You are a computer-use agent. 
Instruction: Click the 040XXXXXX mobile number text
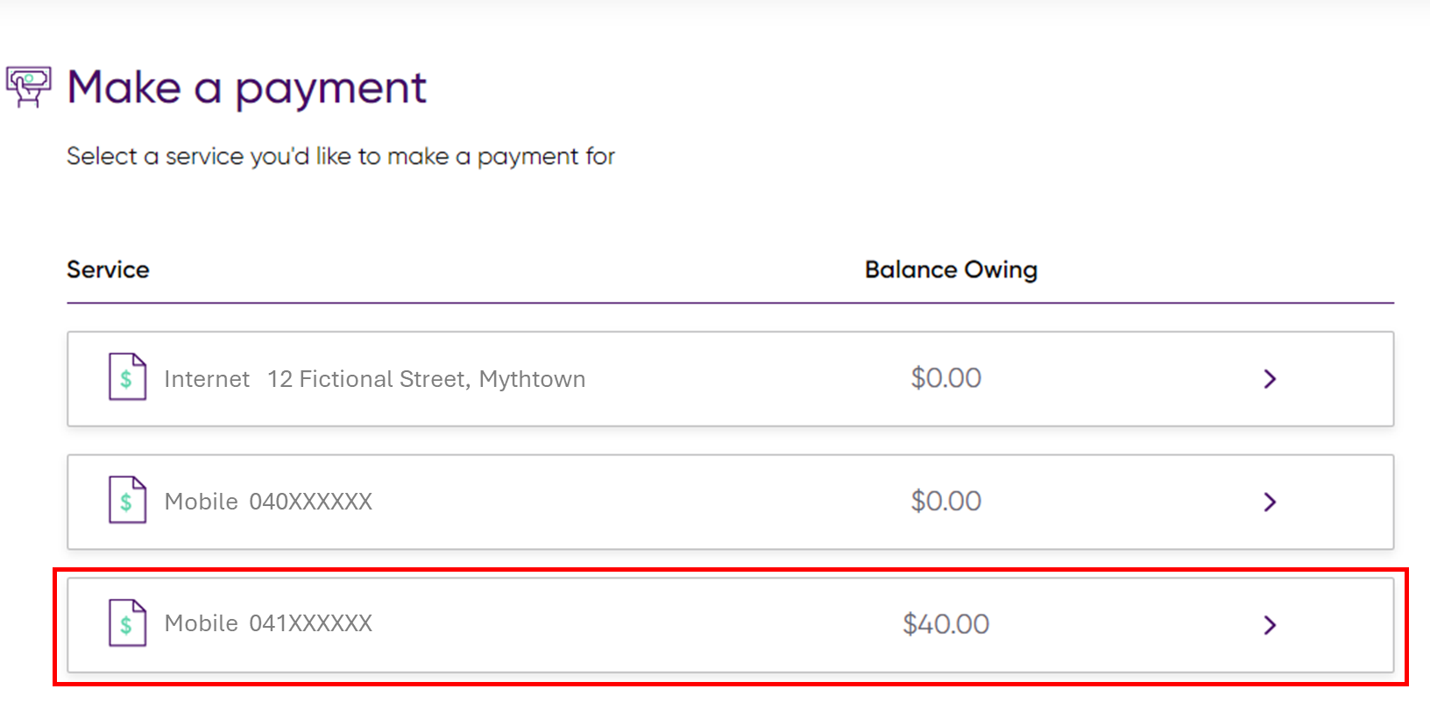tap(311, 502)
